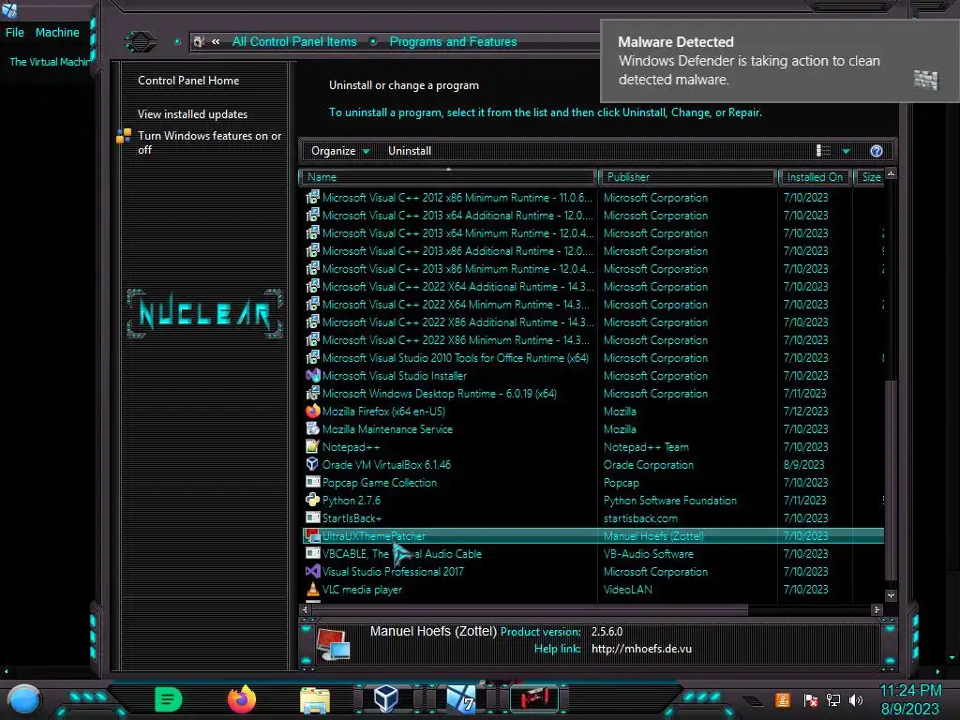
Task: Click the help link http://mhoefs.de.vu
Action: [x=641, y=649]
